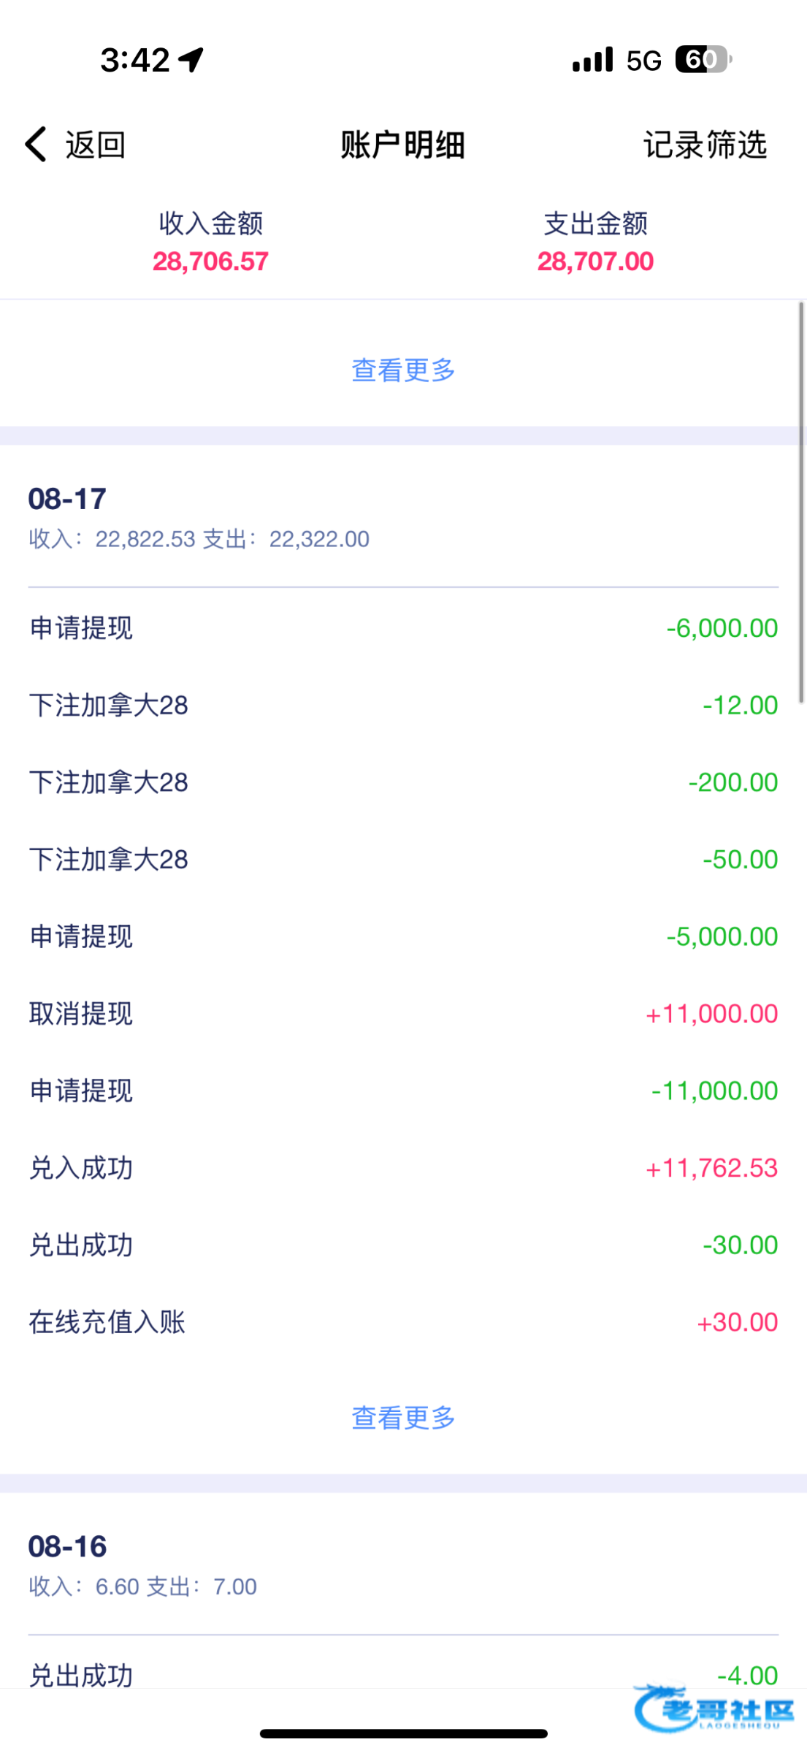Open the 兑入成功 +11,762.53 entry
This screenshot has width=807, height=1753.
[403, 1168]
